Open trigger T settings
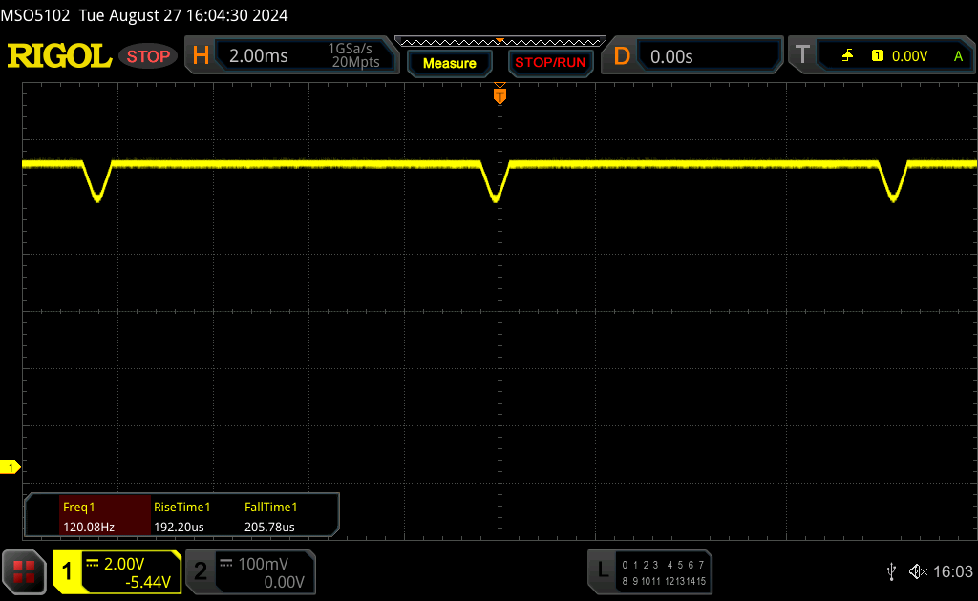This screenshot has height=601, width=978. coord(802,54)
